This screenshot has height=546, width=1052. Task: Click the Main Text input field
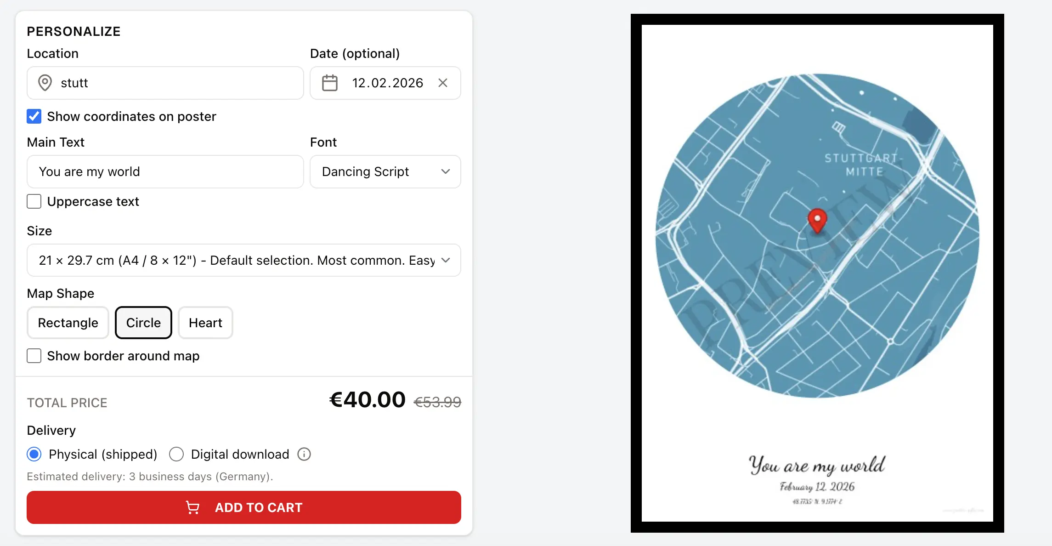click(165, 171)
